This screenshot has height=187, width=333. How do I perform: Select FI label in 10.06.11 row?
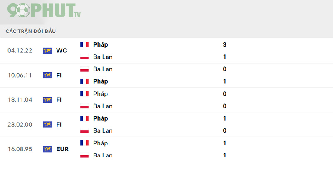[59, 75]
